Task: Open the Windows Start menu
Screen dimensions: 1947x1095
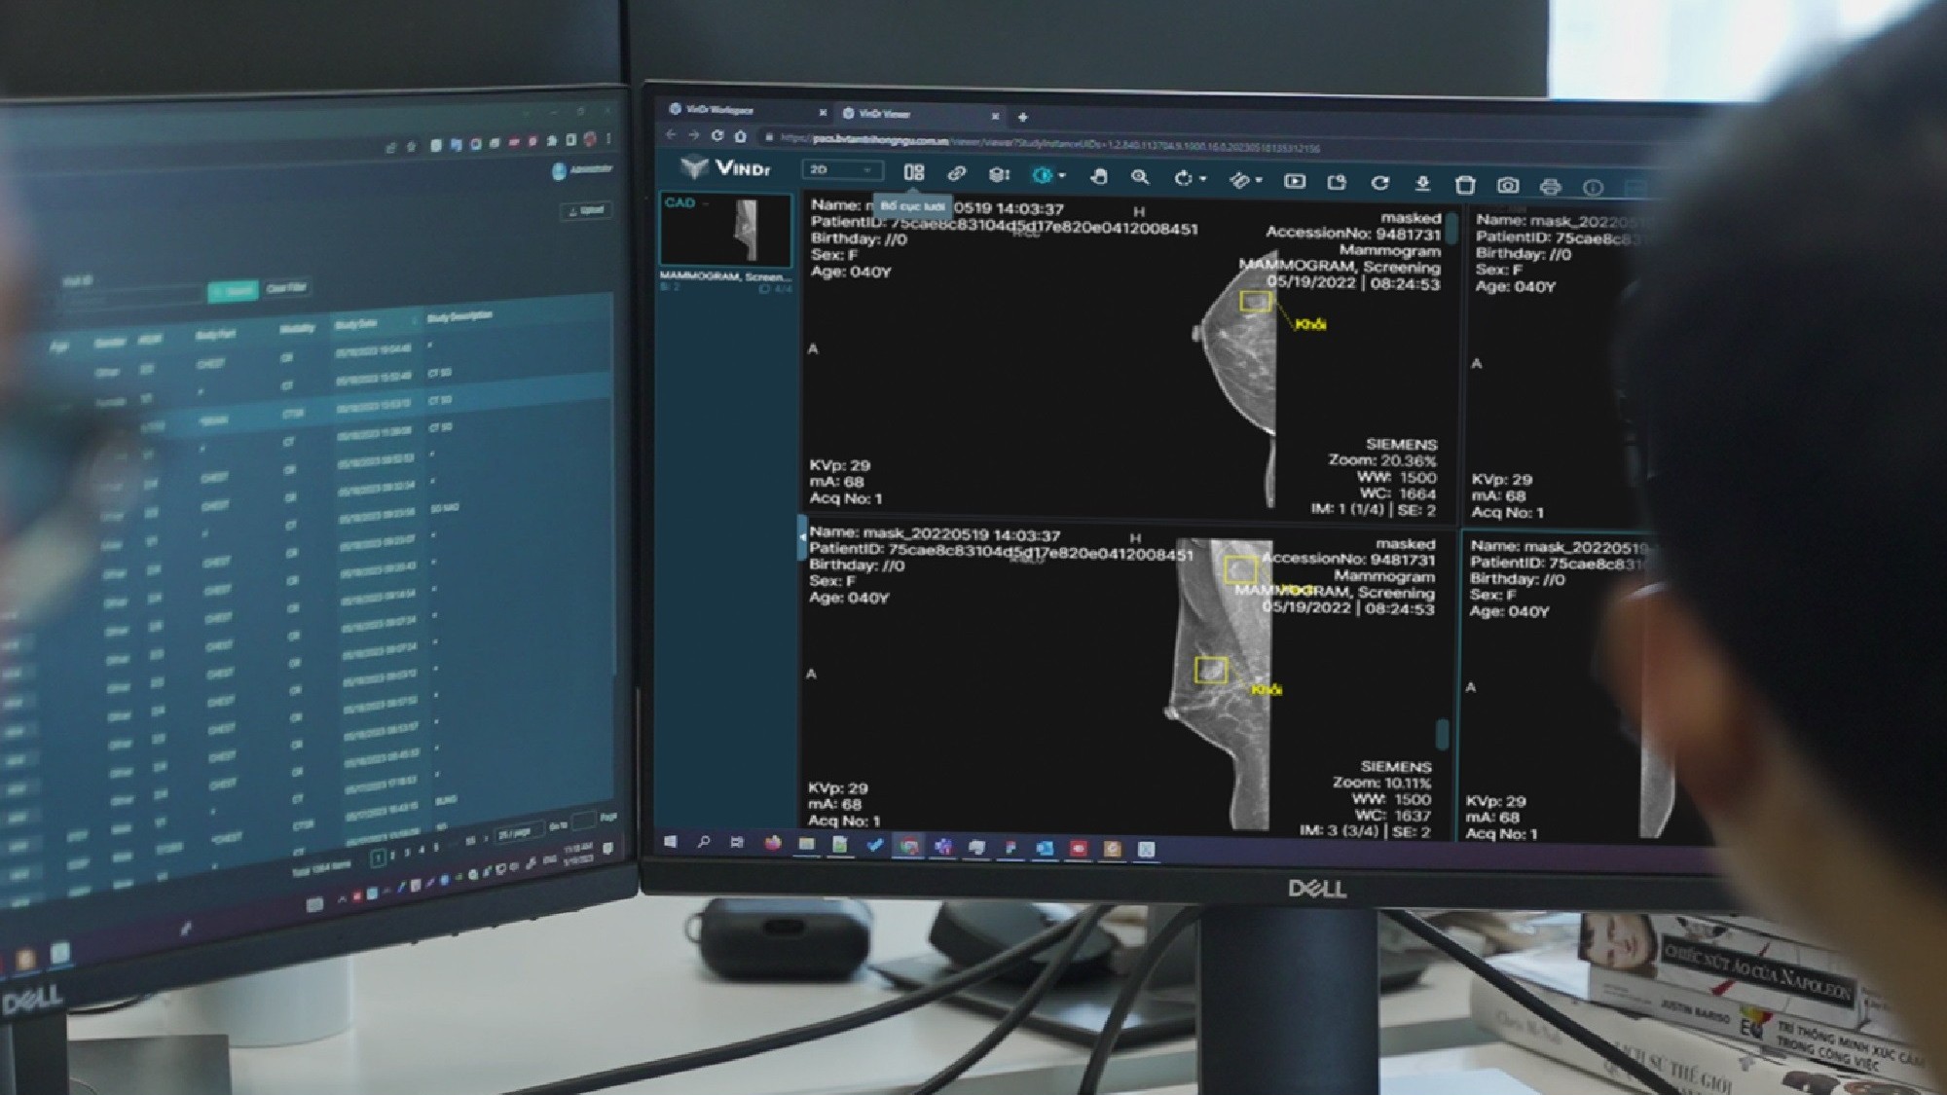Action: (x=670, y=842)
